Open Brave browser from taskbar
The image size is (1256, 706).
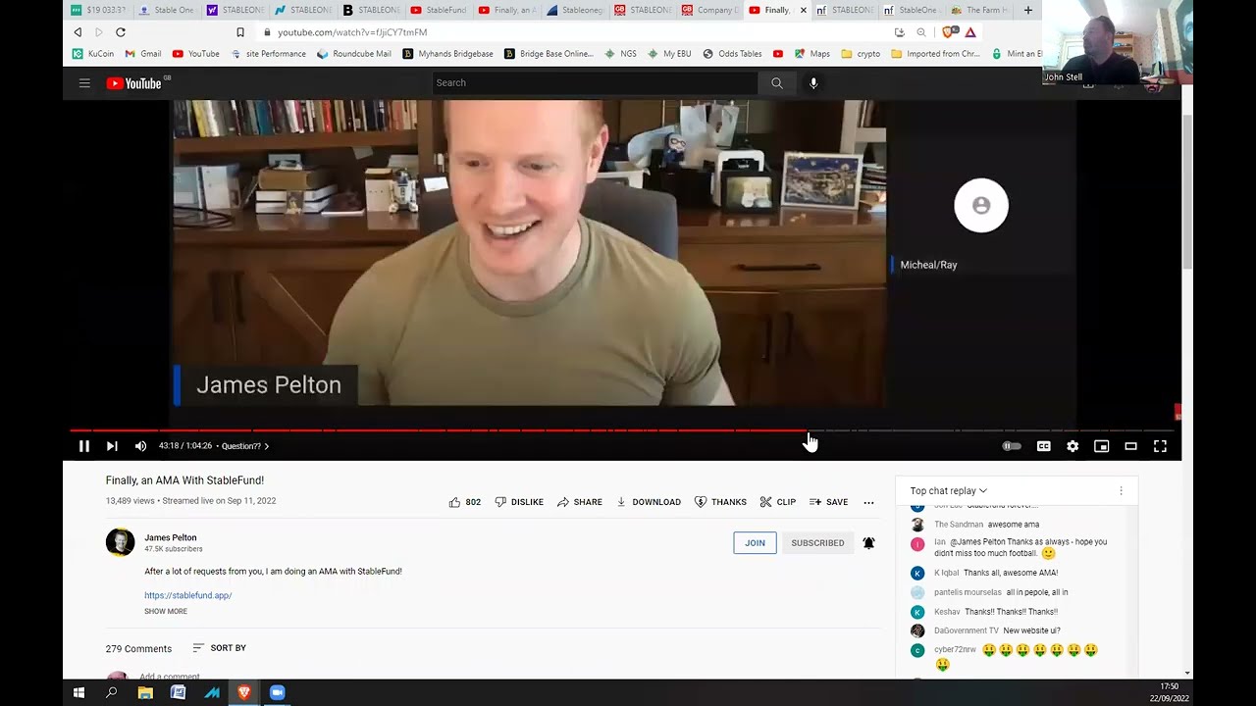coord(244,692)
